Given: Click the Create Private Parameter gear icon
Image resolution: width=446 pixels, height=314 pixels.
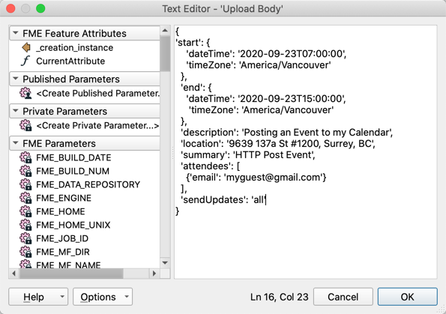Looking at the screenshot, I should point(25,125).
